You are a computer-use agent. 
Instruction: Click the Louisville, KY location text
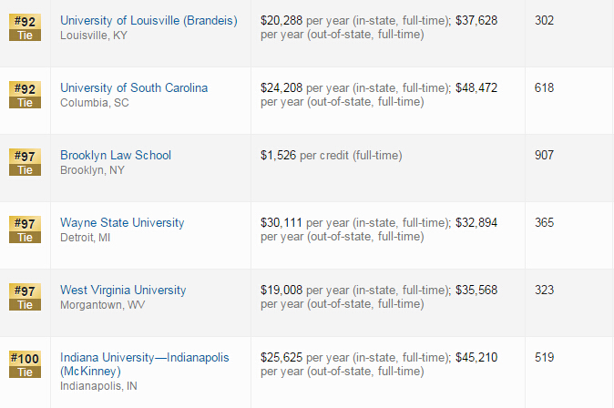tap(94, 36)
